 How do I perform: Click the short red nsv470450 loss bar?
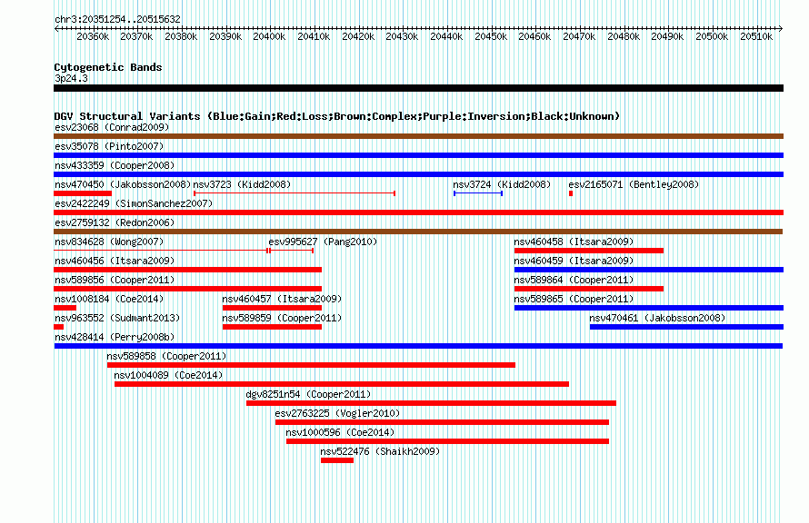83,193
